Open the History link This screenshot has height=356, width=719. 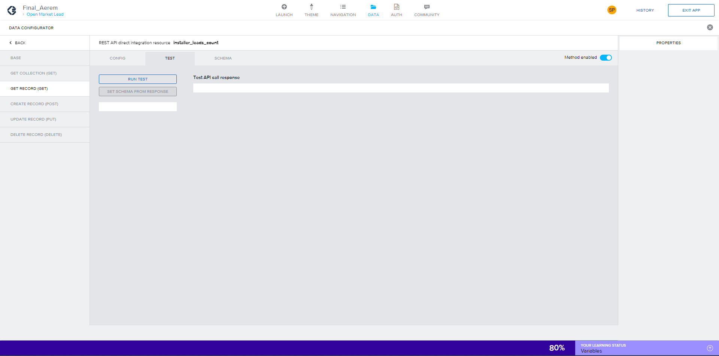point(645,10)
